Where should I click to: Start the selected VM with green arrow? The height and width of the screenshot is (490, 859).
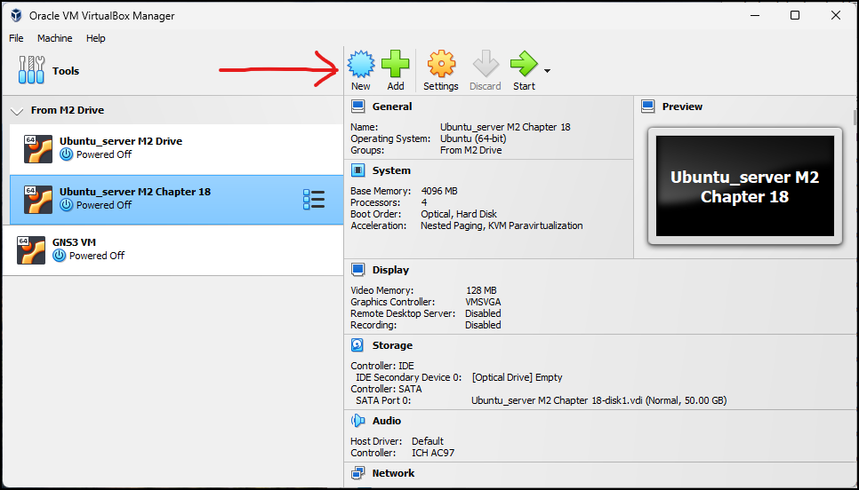(x=524, y=63)
